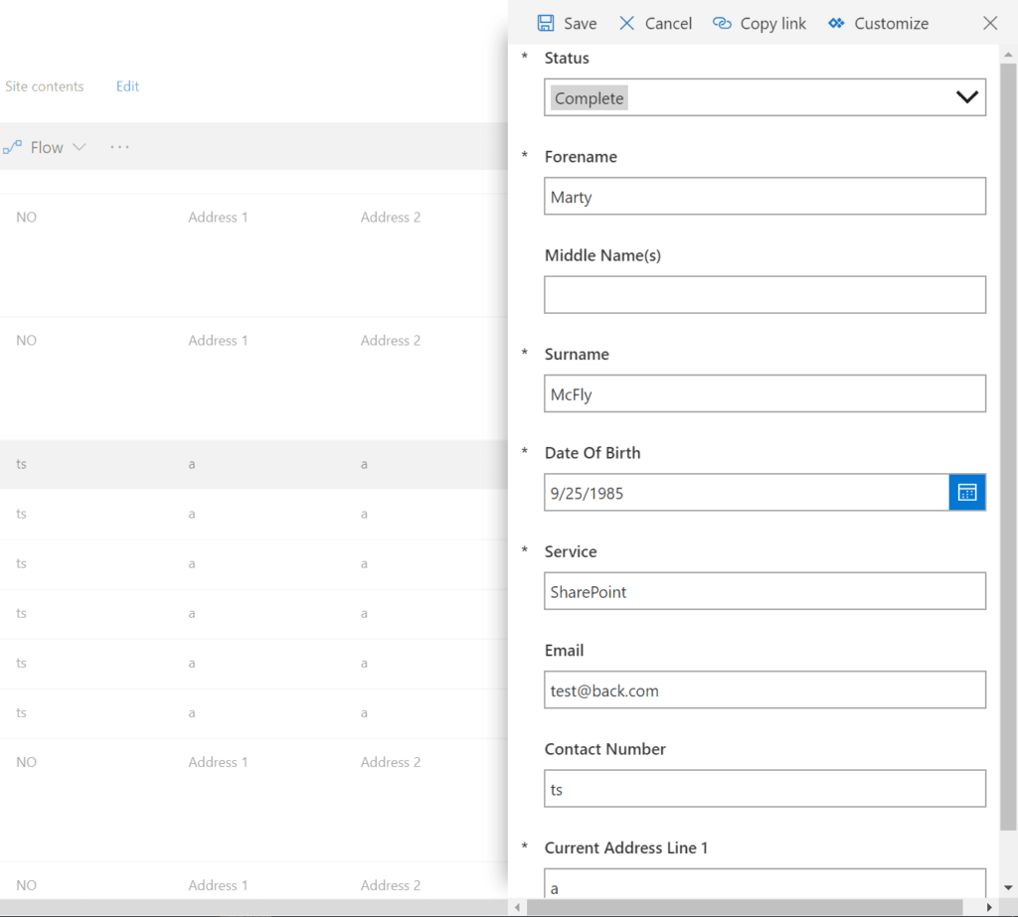The image size is (1018, 917).
Task: Open the ellipsis more-options icon
Action: click(x=119, y=146)
